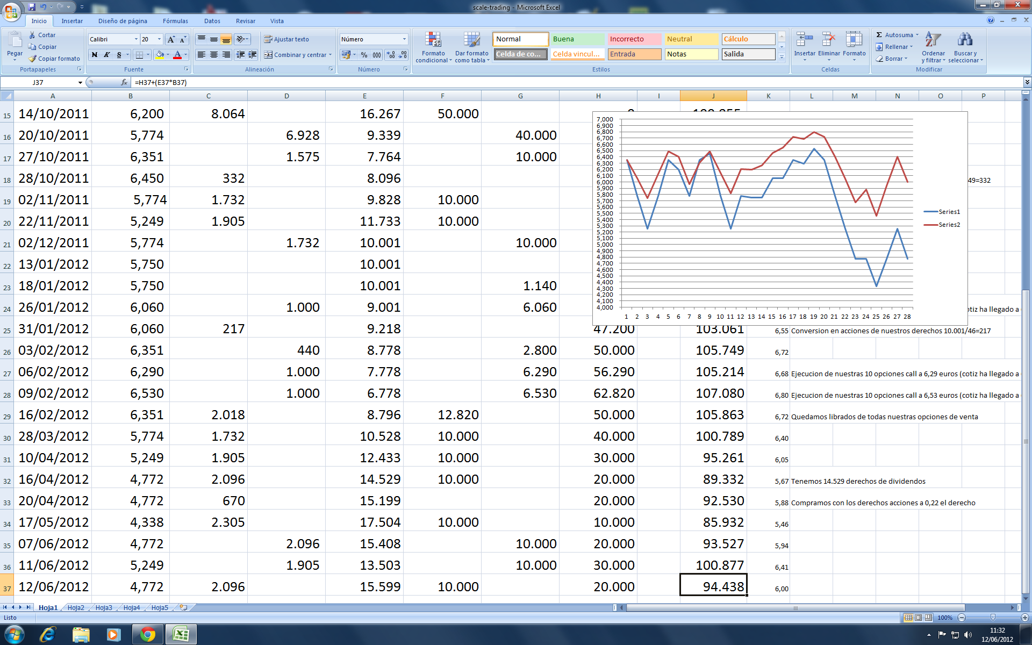
Task: Open the Calibri font name dropdown
Action: point(135,39)
